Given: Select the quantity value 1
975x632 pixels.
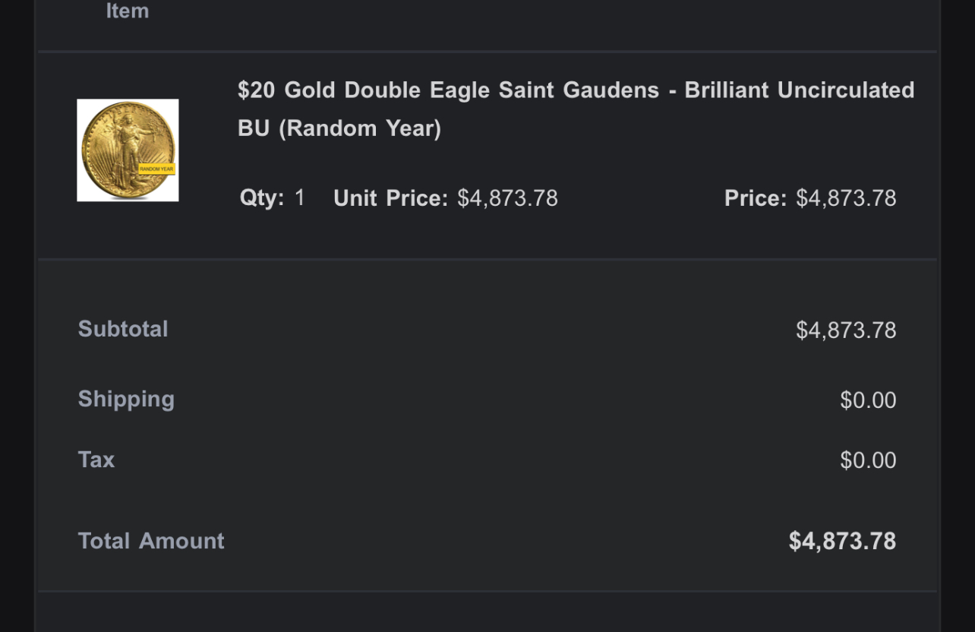Looking at the screenshot, I should point(300,198).
